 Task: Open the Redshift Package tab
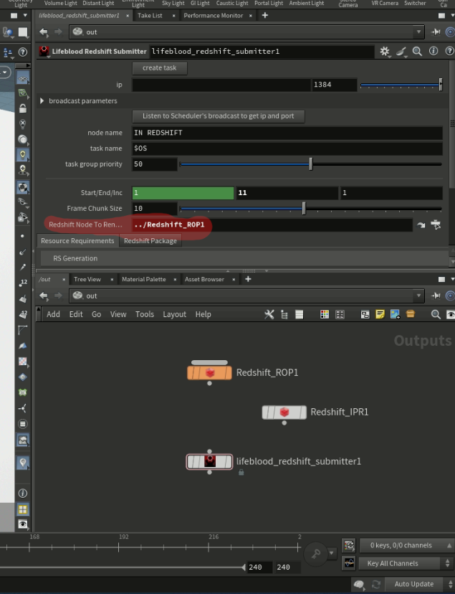tap(150, 241)
